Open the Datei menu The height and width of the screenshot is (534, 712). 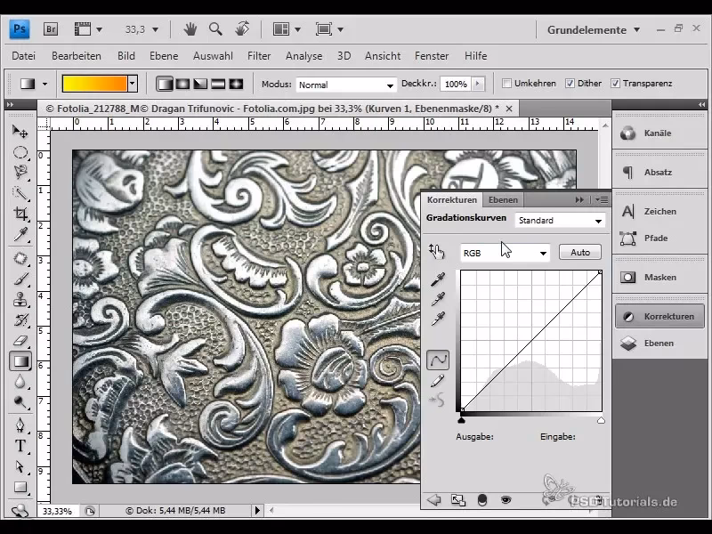pos(24,56)
